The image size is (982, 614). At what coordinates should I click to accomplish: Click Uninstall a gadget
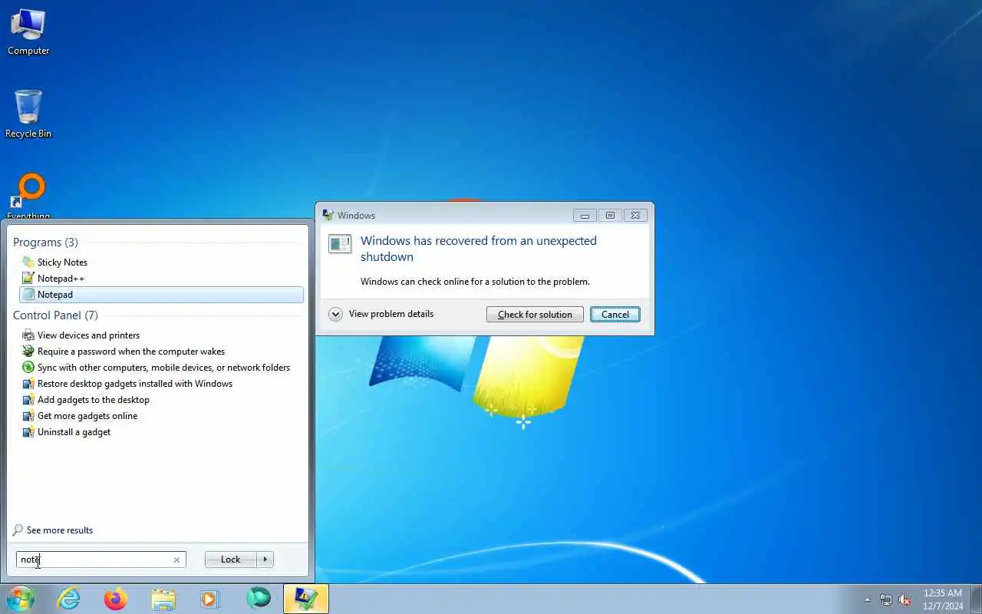coord(161,431)
